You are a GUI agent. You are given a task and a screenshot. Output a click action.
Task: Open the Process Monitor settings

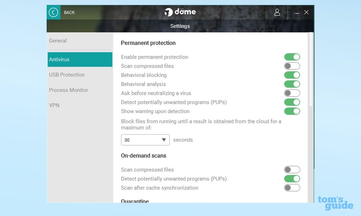[68, 90]
